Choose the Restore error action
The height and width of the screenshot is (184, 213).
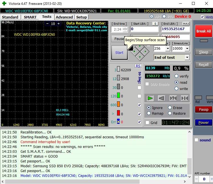pos(170,113)
